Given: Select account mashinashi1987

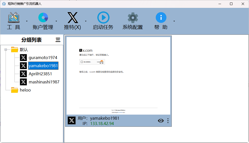Looking at the screenshot, I should click(44, 82).
